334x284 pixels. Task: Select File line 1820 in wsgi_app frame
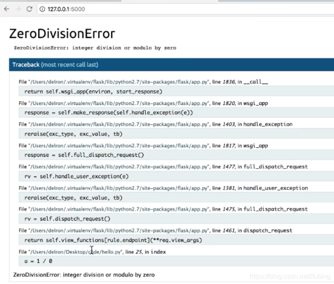pos(143,103)
